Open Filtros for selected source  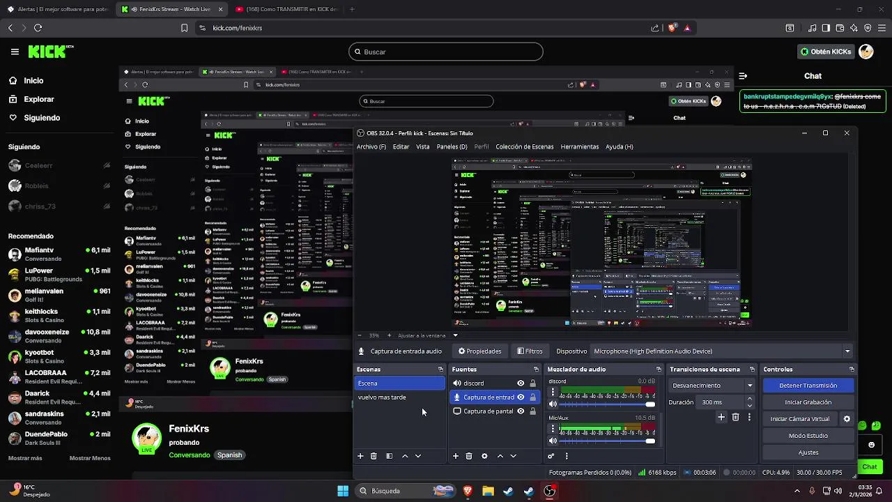click(530, 351)
